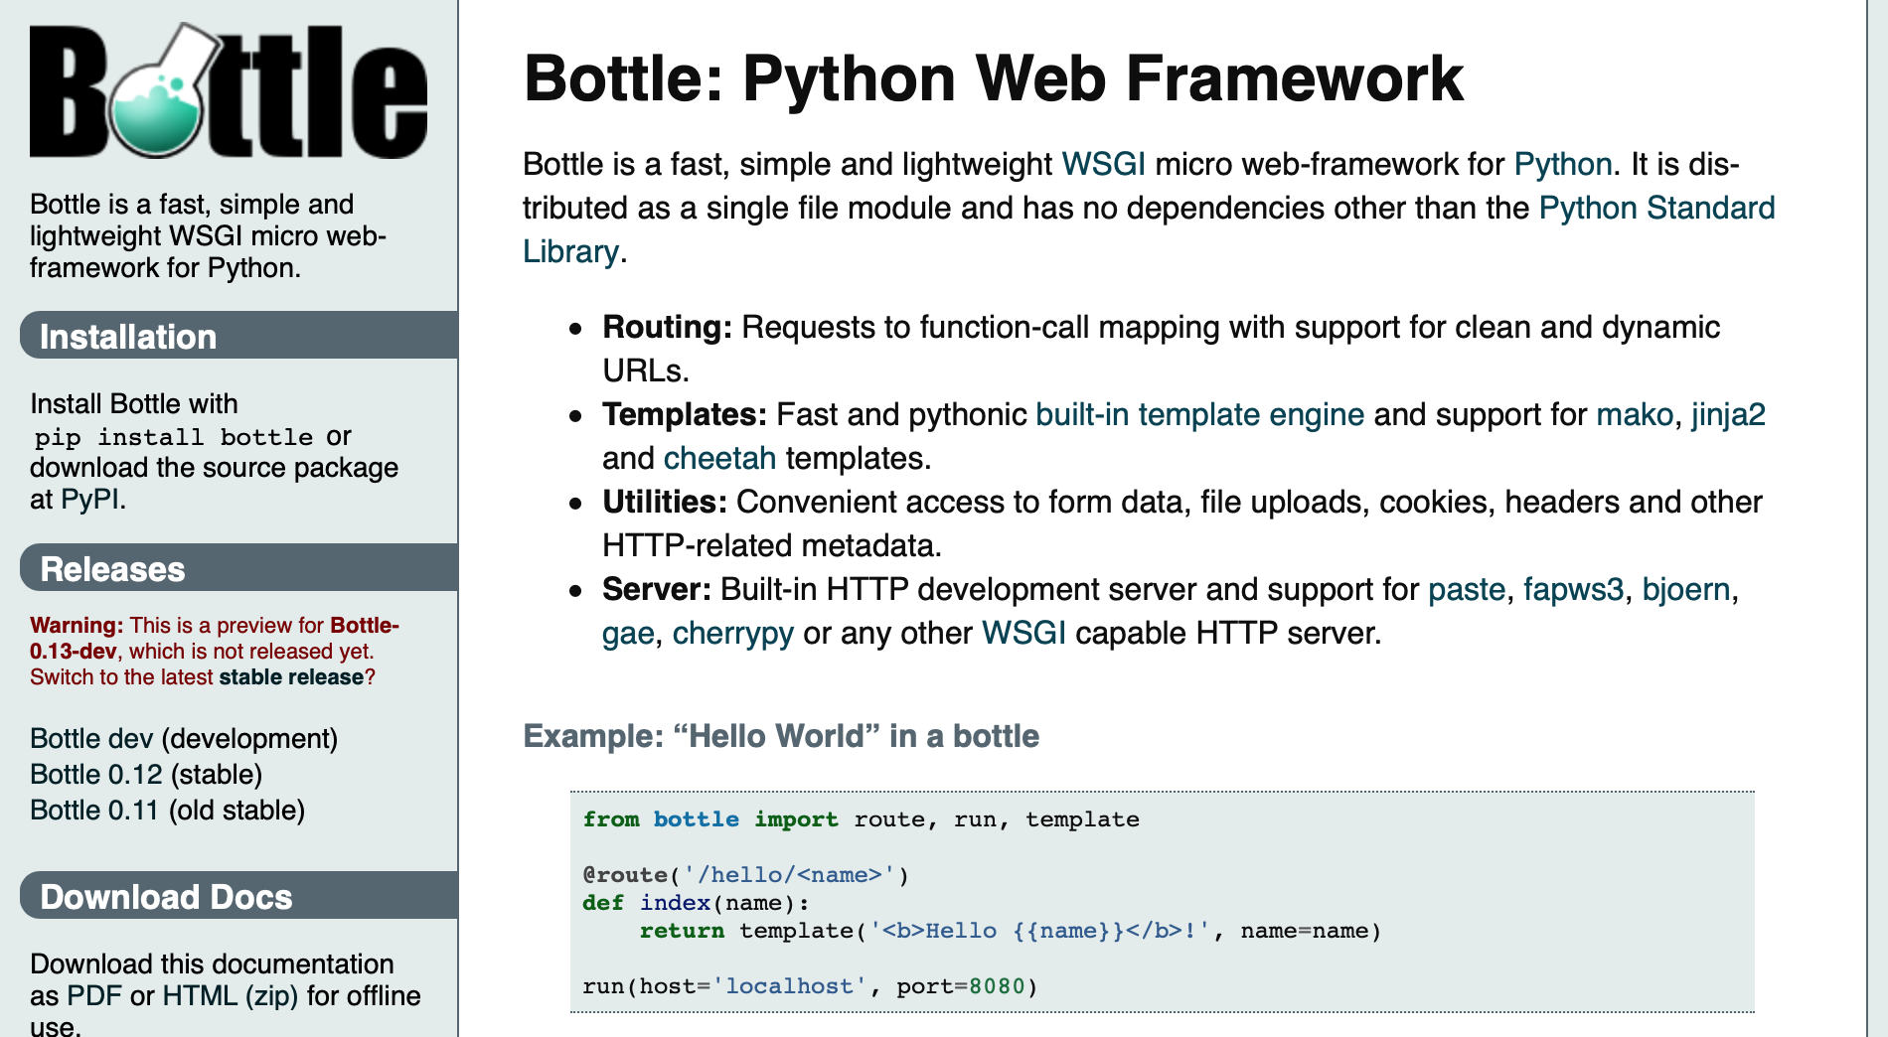Click WSGI link before 'capable HTTP server'

pos(1023,633)
